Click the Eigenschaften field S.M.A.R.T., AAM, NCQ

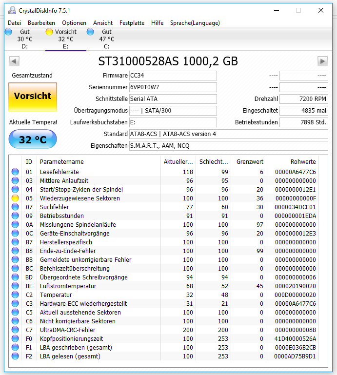[x=228, y=146]
